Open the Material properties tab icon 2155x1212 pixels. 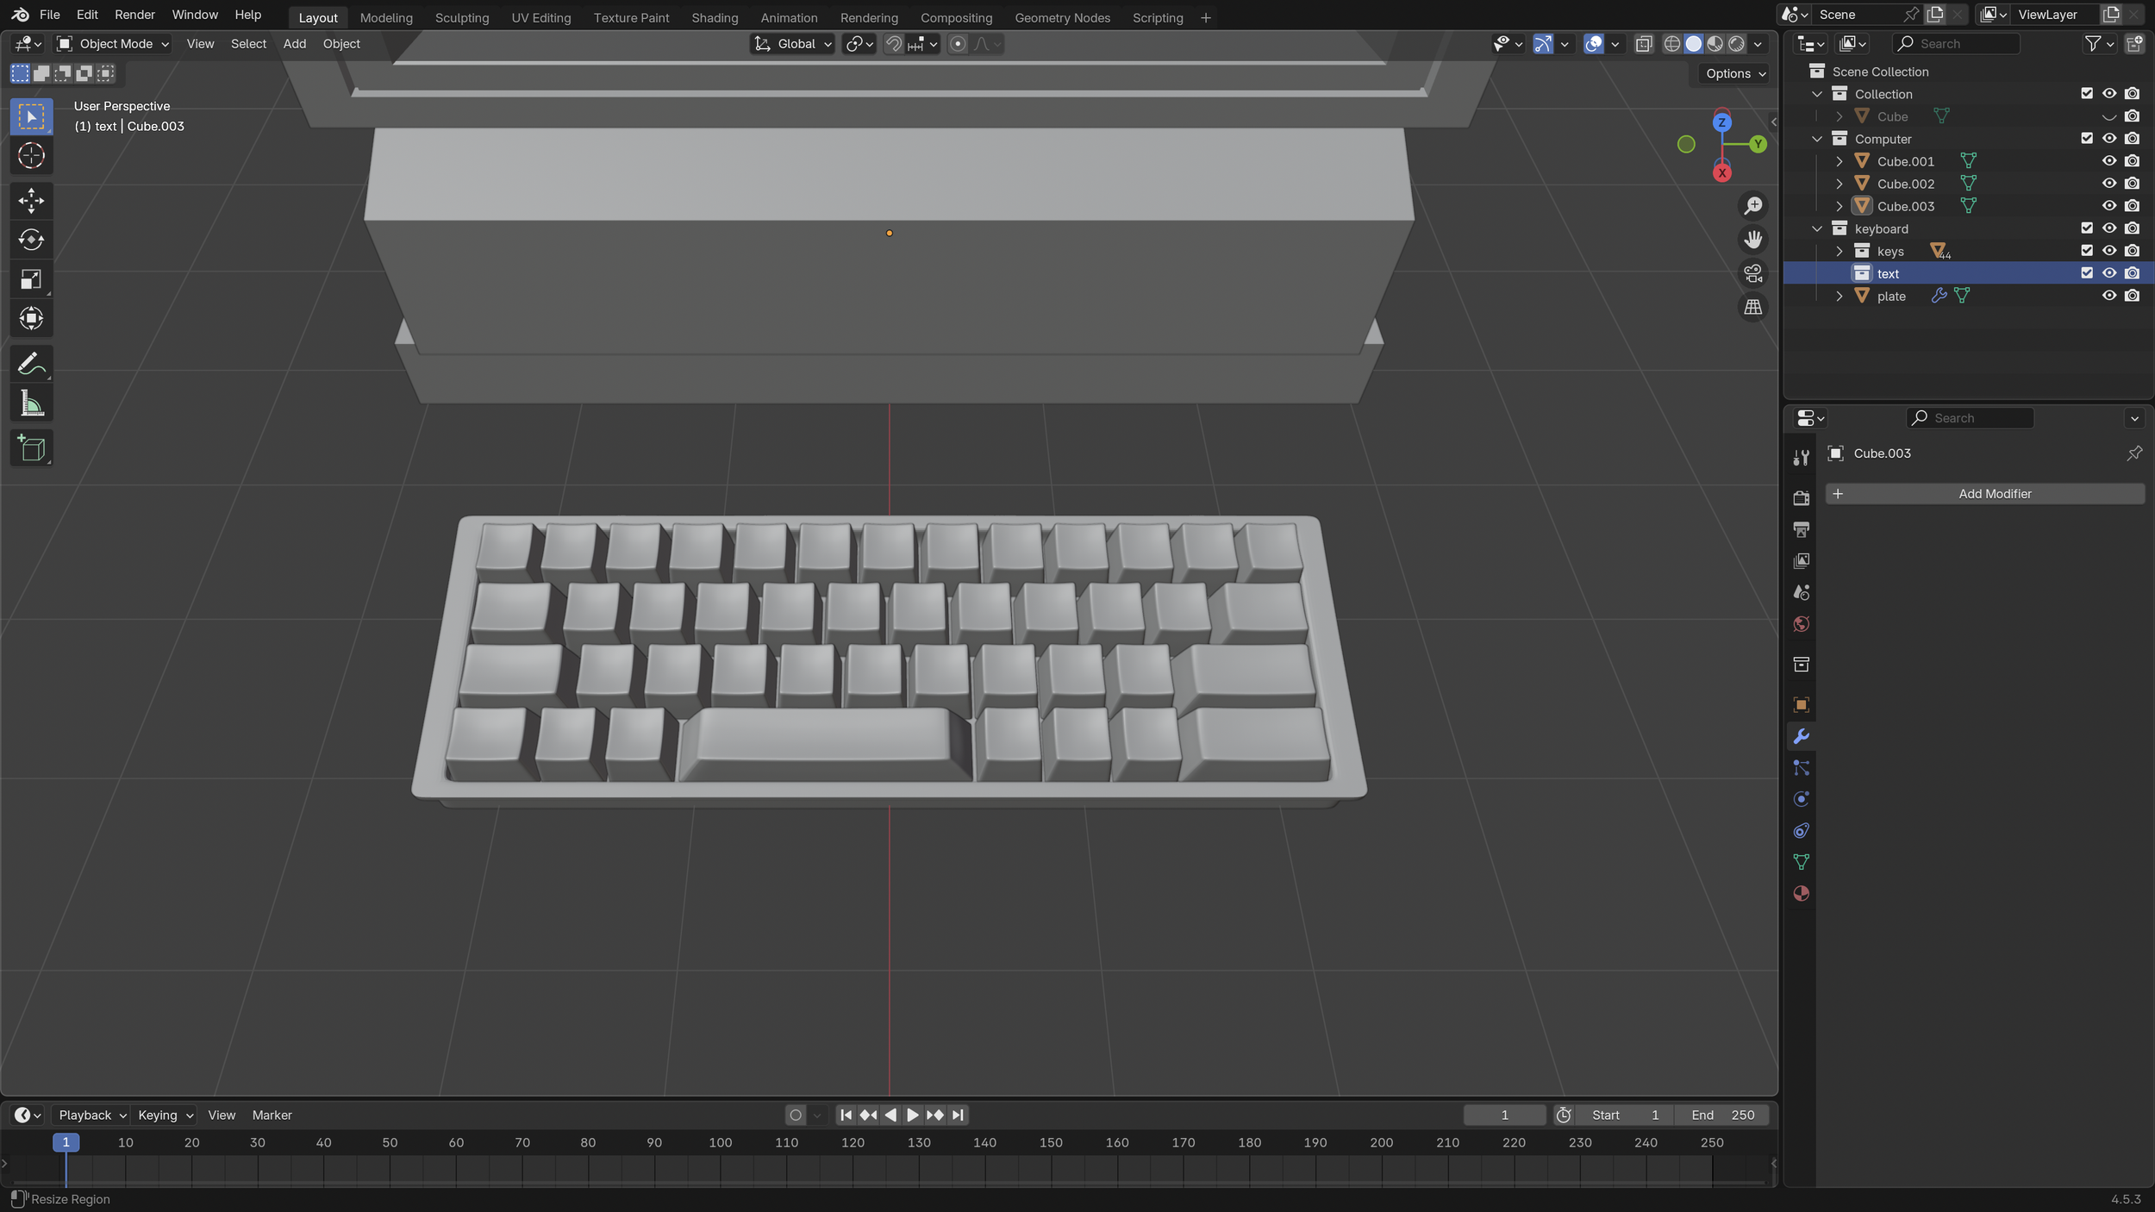tap(1801, 894)
